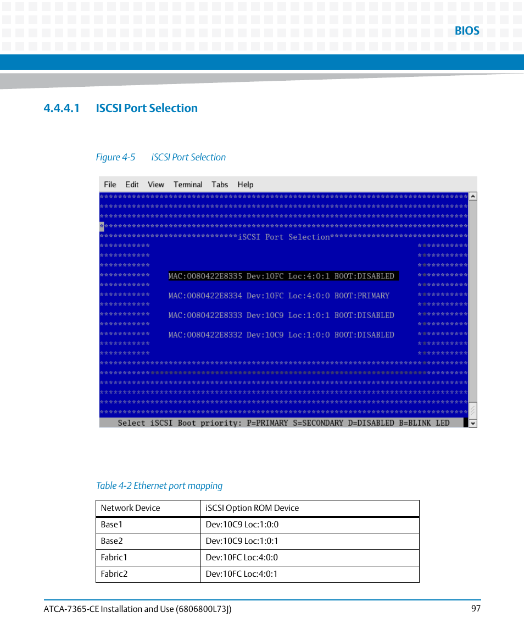Select the MAC:0080422E8335 highlighted port row

coord(283,276)
